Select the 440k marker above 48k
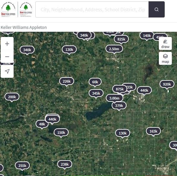Image resolution: width=177 pixels, height=176 pixels. tap(52, 119)
